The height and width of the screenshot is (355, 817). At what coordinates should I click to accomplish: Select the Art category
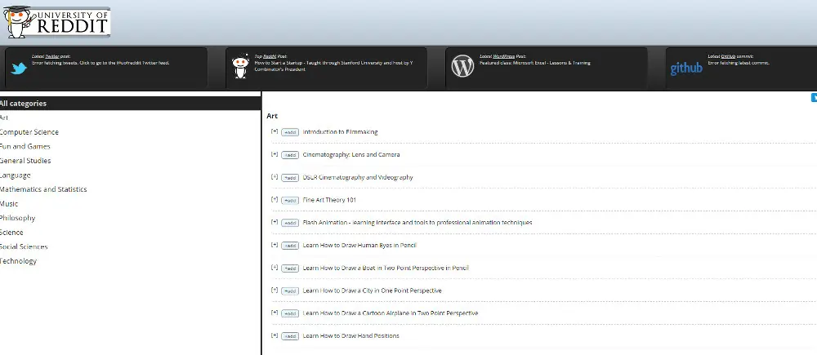4,118
